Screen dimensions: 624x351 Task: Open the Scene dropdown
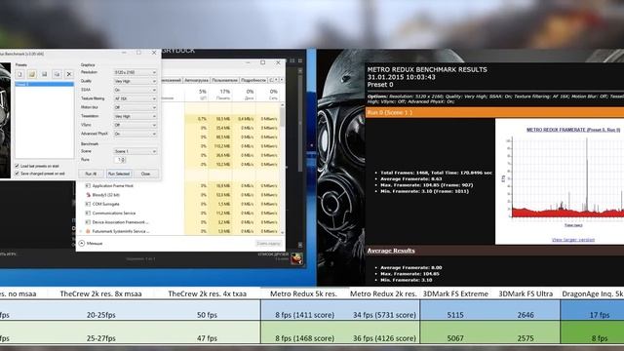[136, 151]
